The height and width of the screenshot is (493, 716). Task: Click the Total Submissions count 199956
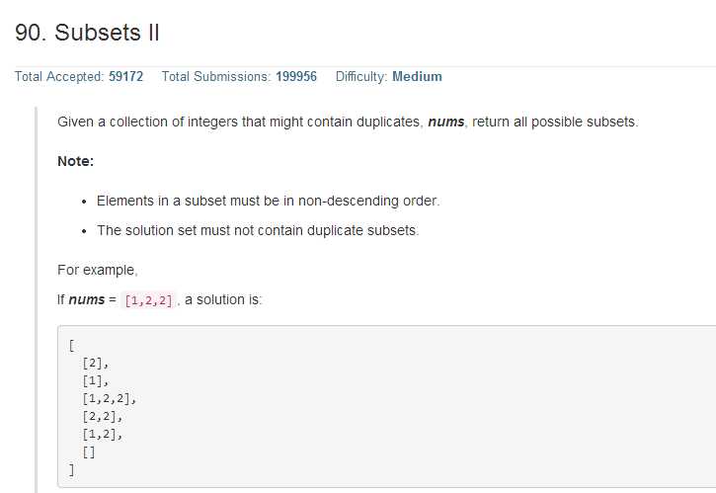pos(296,76)
